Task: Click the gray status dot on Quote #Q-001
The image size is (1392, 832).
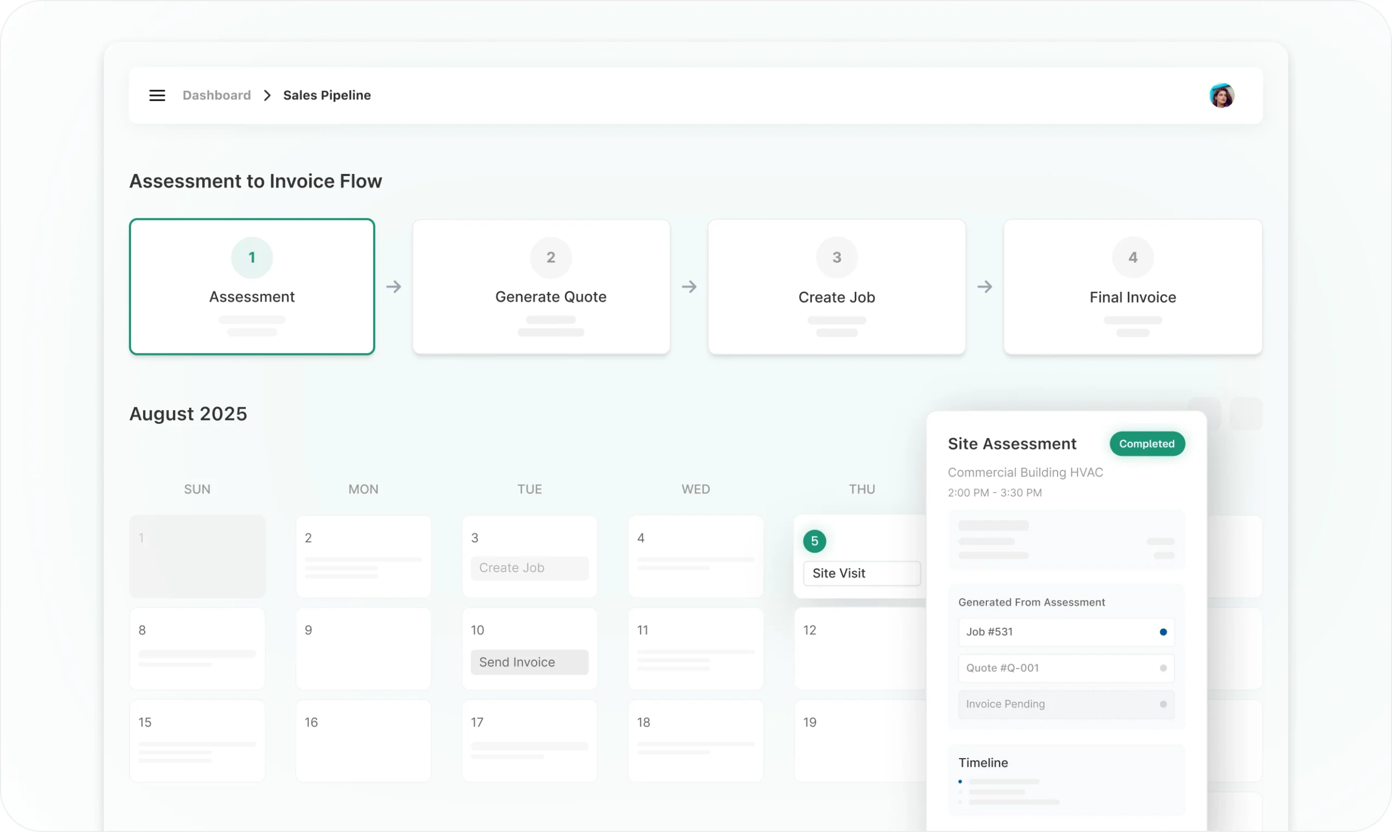Action: point(1163,668)
